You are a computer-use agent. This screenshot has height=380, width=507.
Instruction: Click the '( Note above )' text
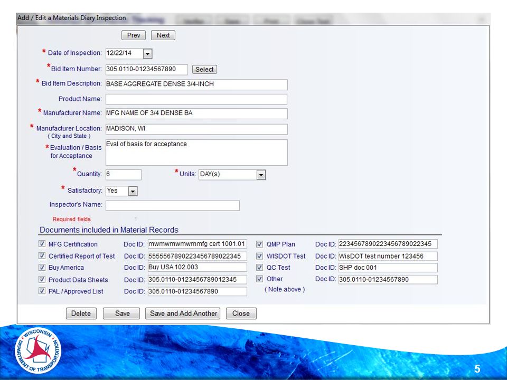[285, 289]
